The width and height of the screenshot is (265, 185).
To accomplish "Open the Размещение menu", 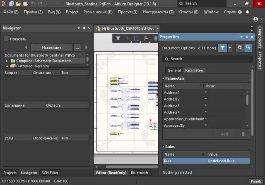I will tap(98, 12).
